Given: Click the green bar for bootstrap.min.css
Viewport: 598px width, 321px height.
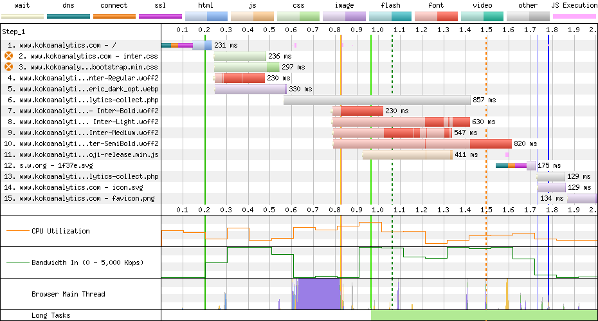Looking at the screenshot, I should click(x=247, y=67).
